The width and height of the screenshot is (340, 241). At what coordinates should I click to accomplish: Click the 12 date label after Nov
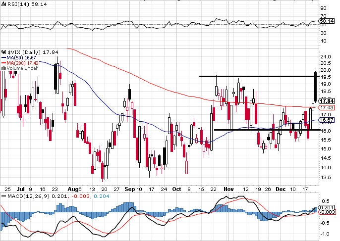click(x=246, y=189)
